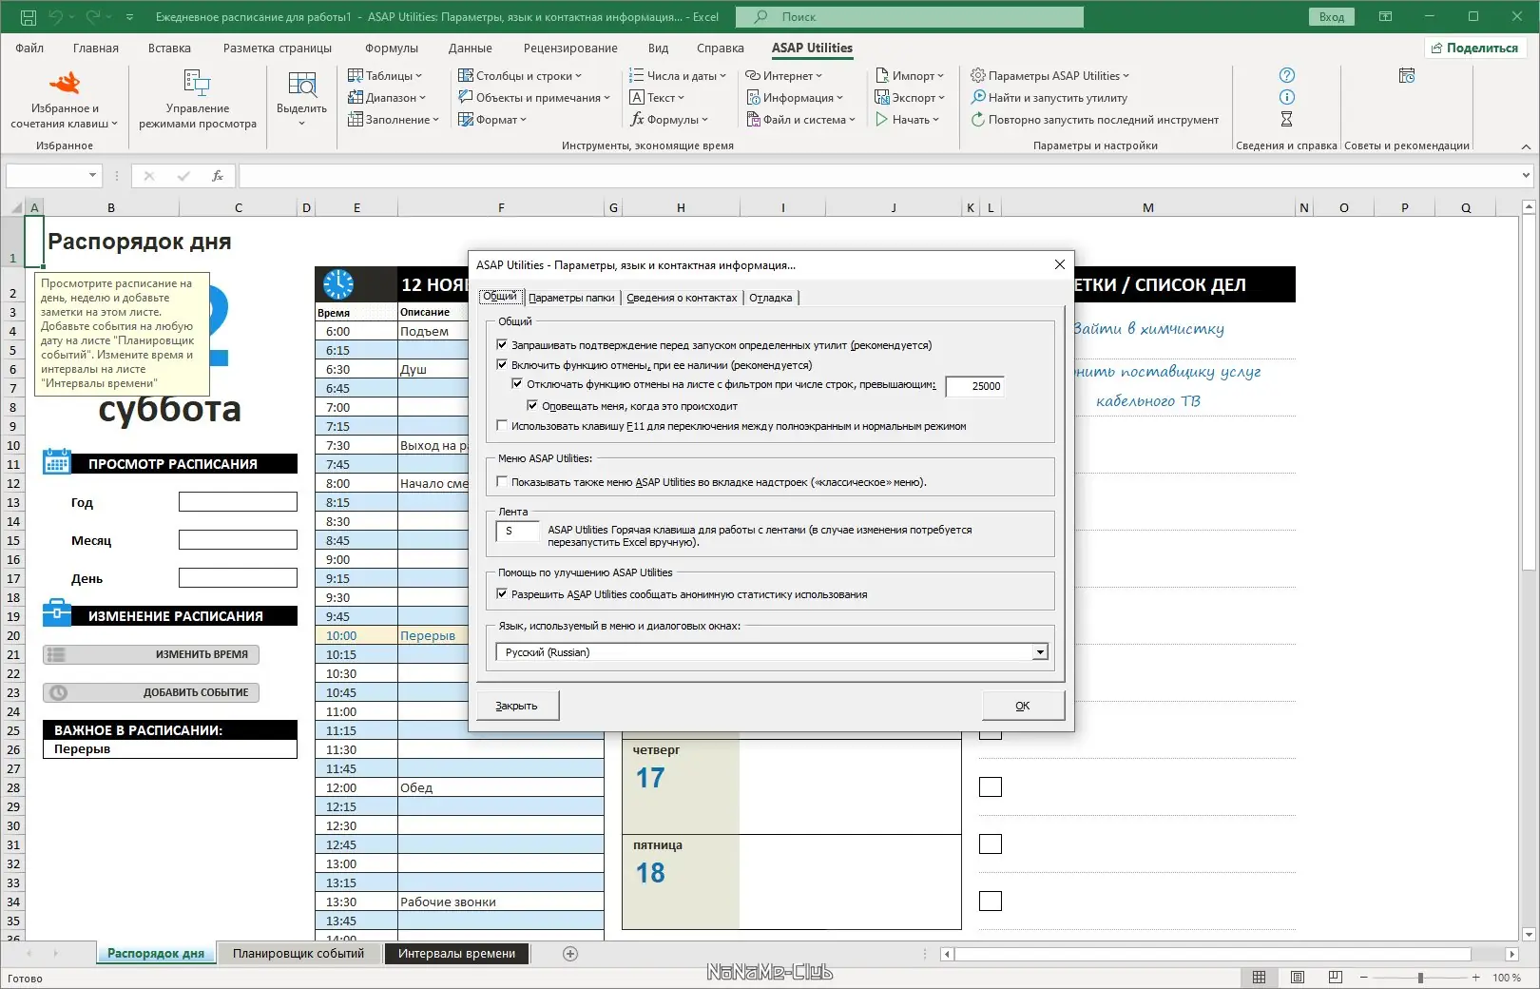Viewport: 1540px width, 989px height.
Task: Toggle anonymous usage statistics checkbox
Action: tap(502, 593)
